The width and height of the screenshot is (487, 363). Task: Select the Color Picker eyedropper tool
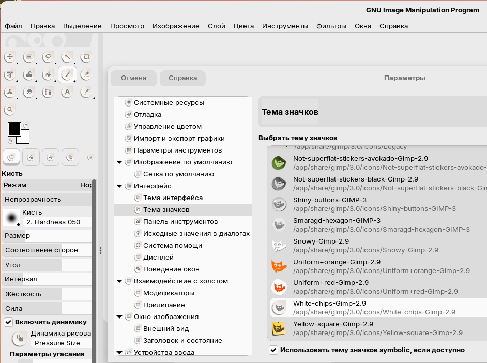[86, 92]
